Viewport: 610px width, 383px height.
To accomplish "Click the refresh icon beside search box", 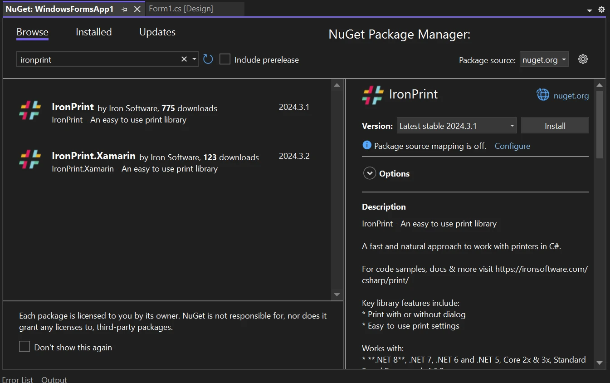I will coord(208,59).
